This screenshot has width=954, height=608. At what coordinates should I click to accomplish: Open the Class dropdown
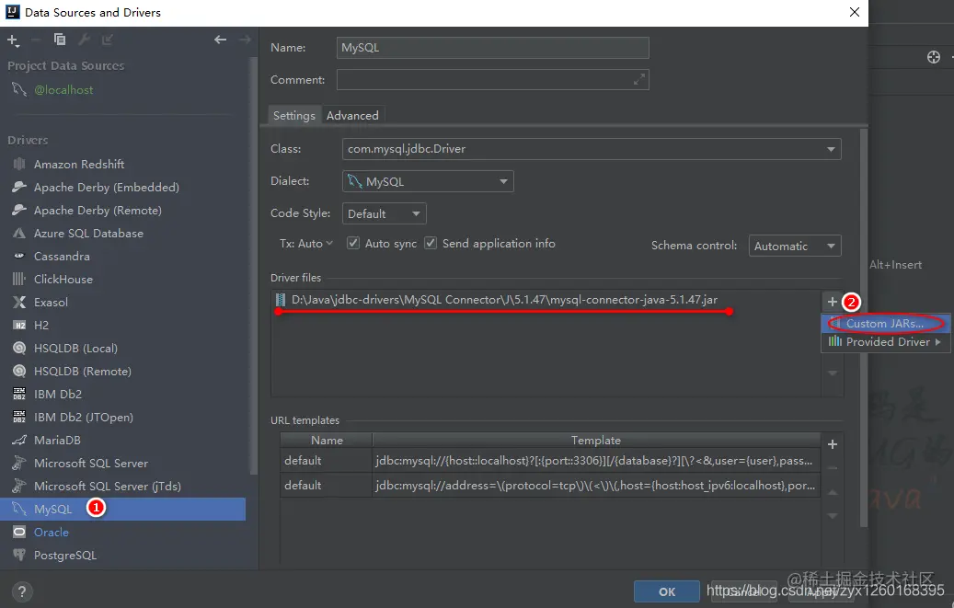click(x=592, y=149)
